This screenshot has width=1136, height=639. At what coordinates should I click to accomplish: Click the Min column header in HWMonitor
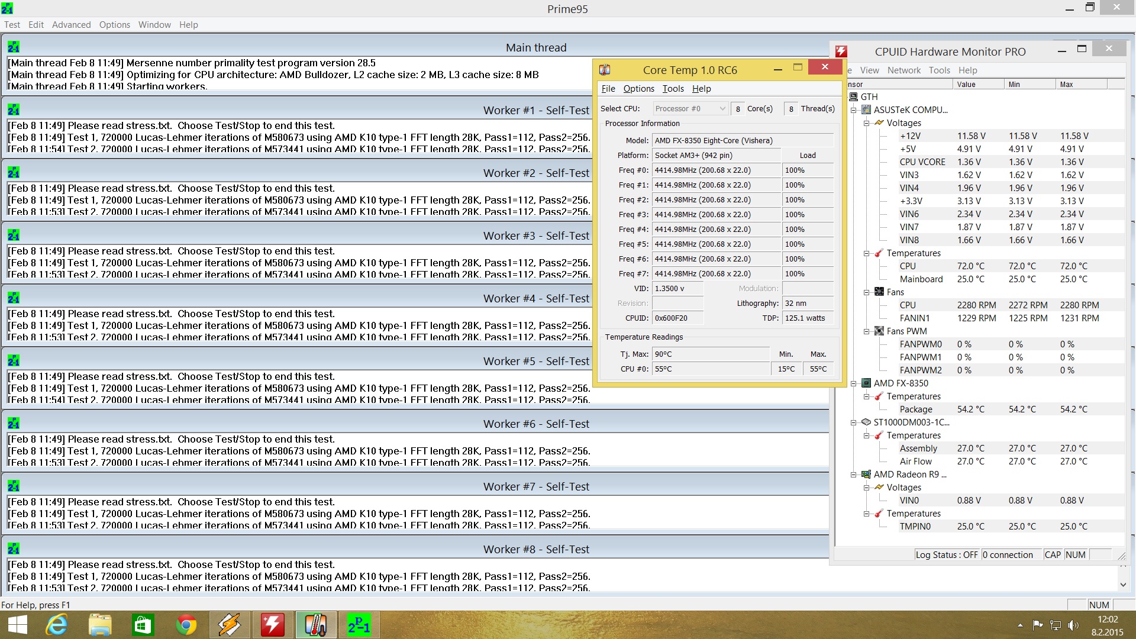(1030, 84)
